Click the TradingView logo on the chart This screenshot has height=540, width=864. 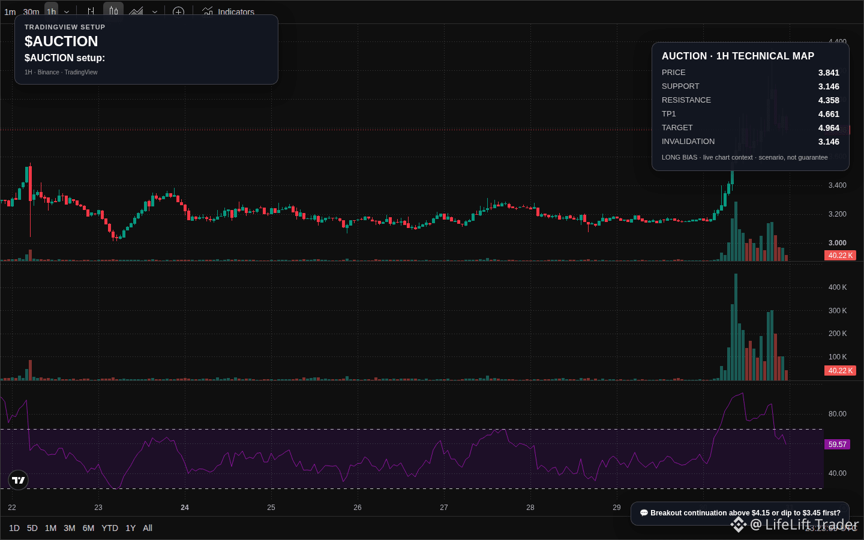(19, 480)
